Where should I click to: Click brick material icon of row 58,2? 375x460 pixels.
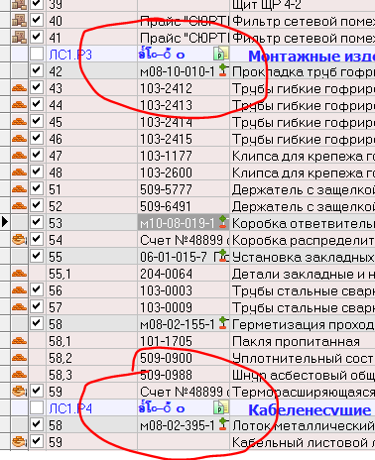click(x=19, y=358)
